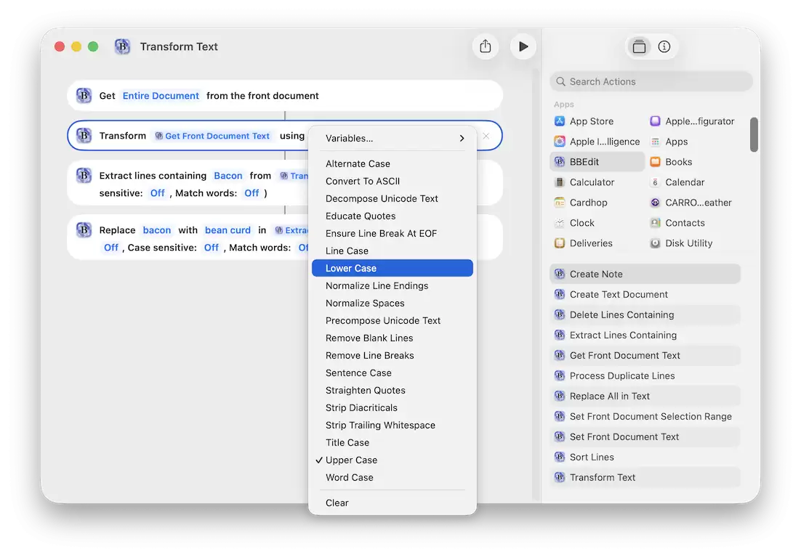Edit the bacon replace term field
801x557 pixels.
pos(157,230)
